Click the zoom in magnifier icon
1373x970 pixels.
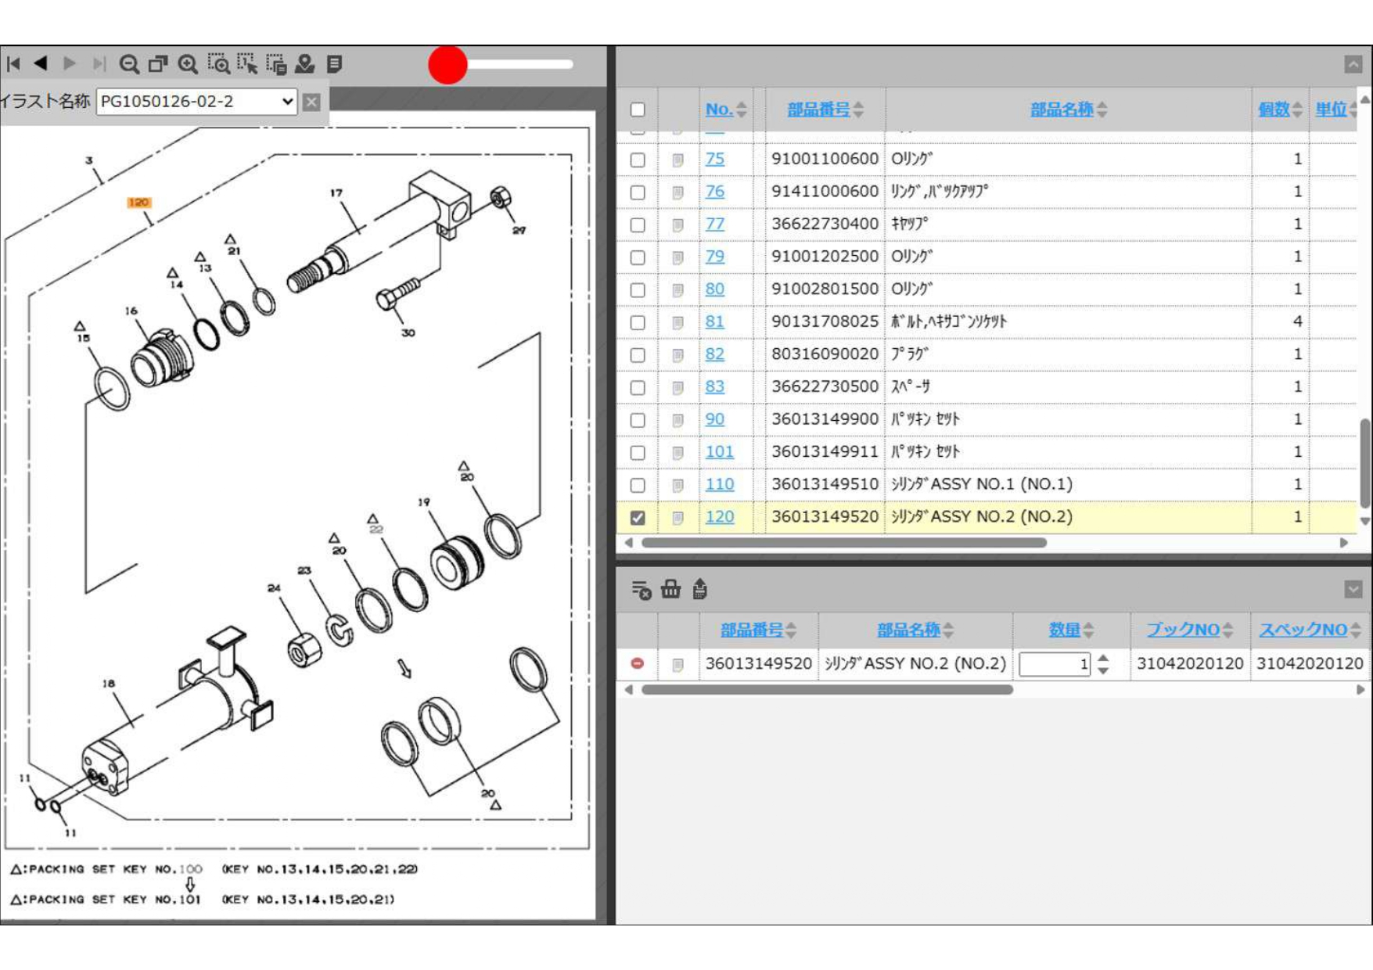tap(188, 64)
